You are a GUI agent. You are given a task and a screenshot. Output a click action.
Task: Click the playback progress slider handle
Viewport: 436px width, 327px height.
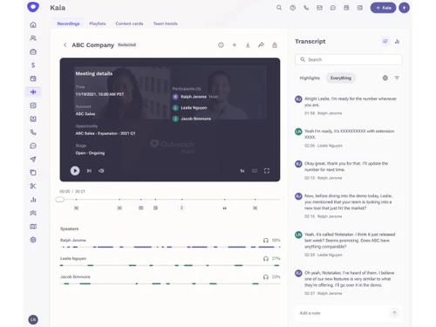[x=59, y=200]
